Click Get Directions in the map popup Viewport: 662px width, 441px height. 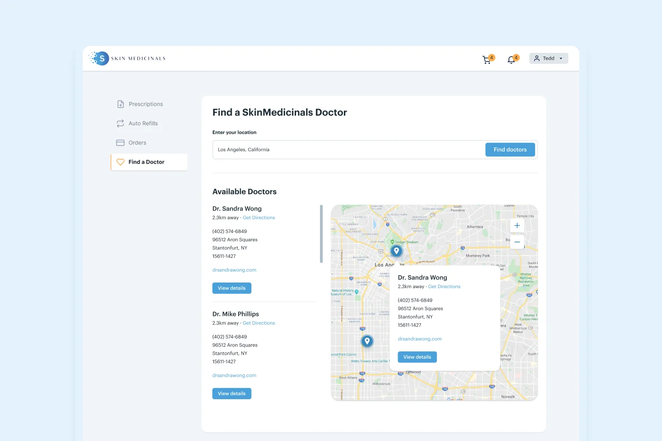(445, 287)
